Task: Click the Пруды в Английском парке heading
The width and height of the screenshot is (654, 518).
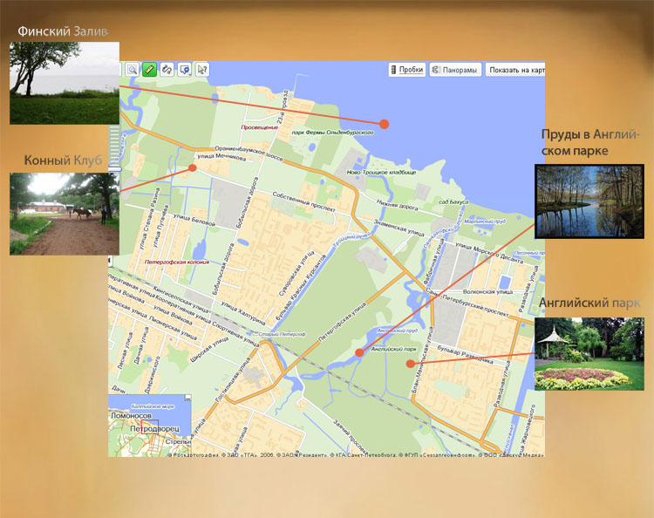Action: 589,142
